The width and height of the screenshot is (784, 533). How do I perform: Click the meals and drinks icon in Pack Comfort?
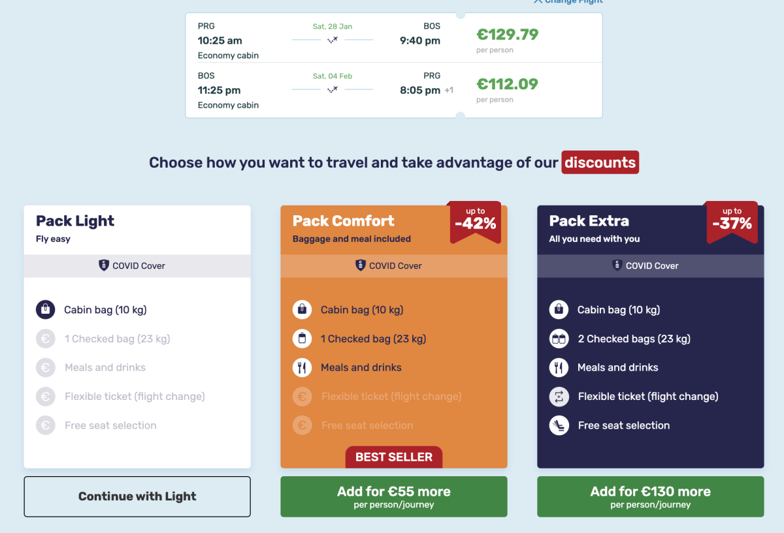pos(302,367)
